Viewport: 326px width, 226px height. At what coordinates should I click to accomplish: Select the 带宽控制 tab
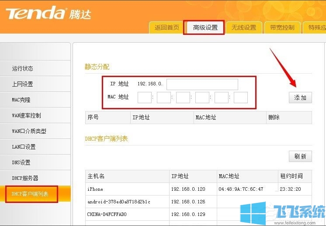click(282, 27)
